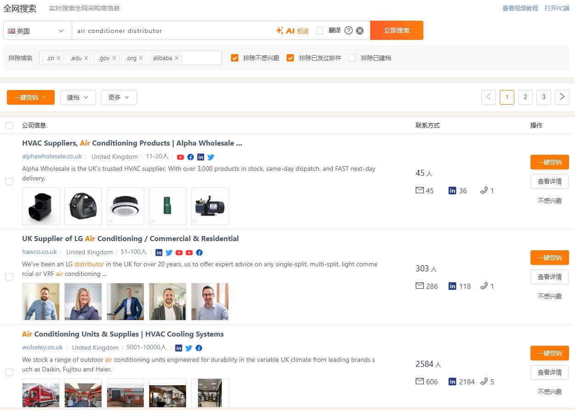Enable the 翻译 checkbox
This screenshot has height=410, width=575.
(x=320, y=30)
